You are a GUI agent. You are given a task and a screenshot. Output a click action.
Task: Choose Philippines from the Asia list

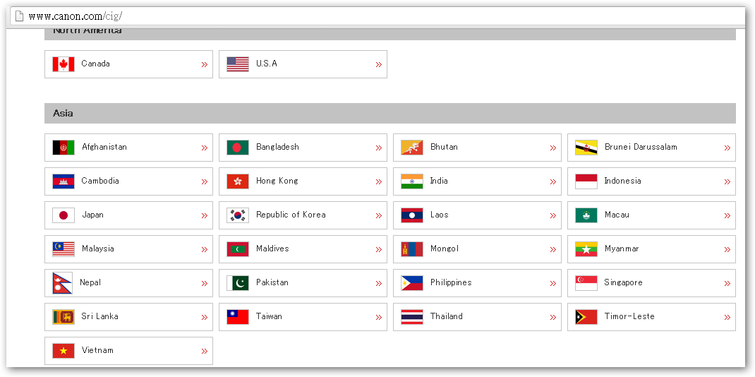point(451,282)
